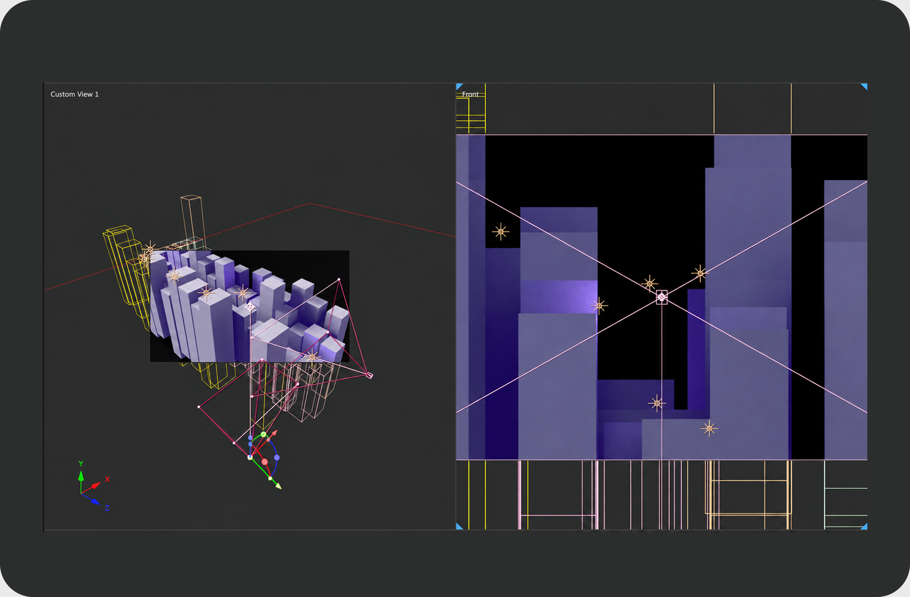Select the light at bottom edge of render in Custom View 1

[312, 357]
